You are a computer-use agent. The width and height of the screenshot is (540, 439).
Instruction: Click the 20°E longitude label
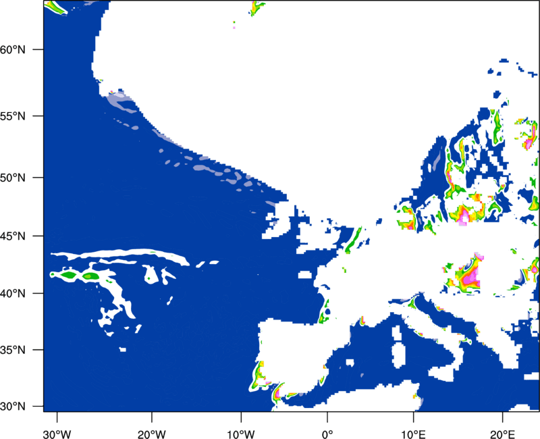coord(502,434)
